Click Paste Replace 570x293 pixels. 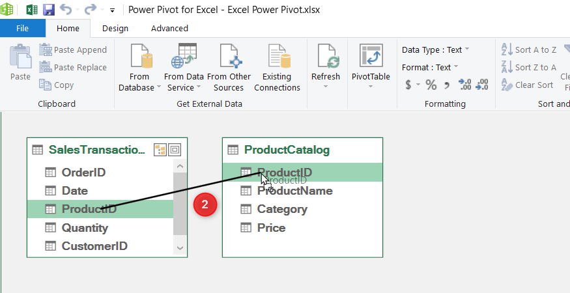click(73, 67)
